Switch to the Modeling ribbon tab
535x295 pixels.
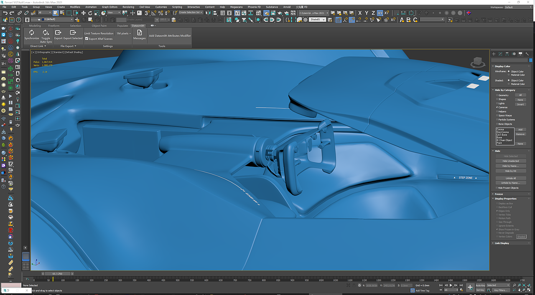pyautogui.click(x=35, y=25)
